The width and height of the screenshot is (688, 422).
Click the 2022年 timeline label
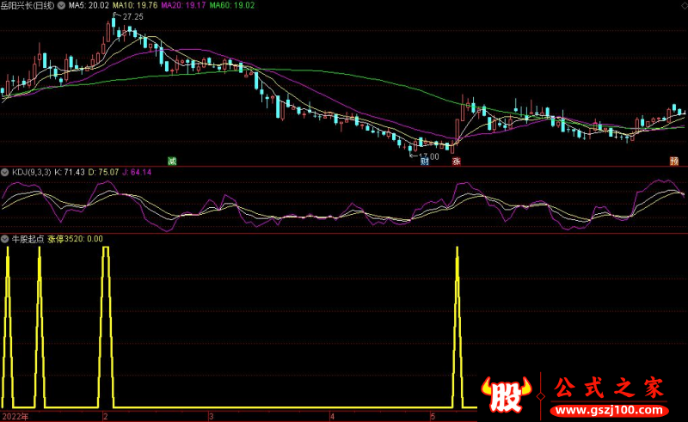point(15,416)
